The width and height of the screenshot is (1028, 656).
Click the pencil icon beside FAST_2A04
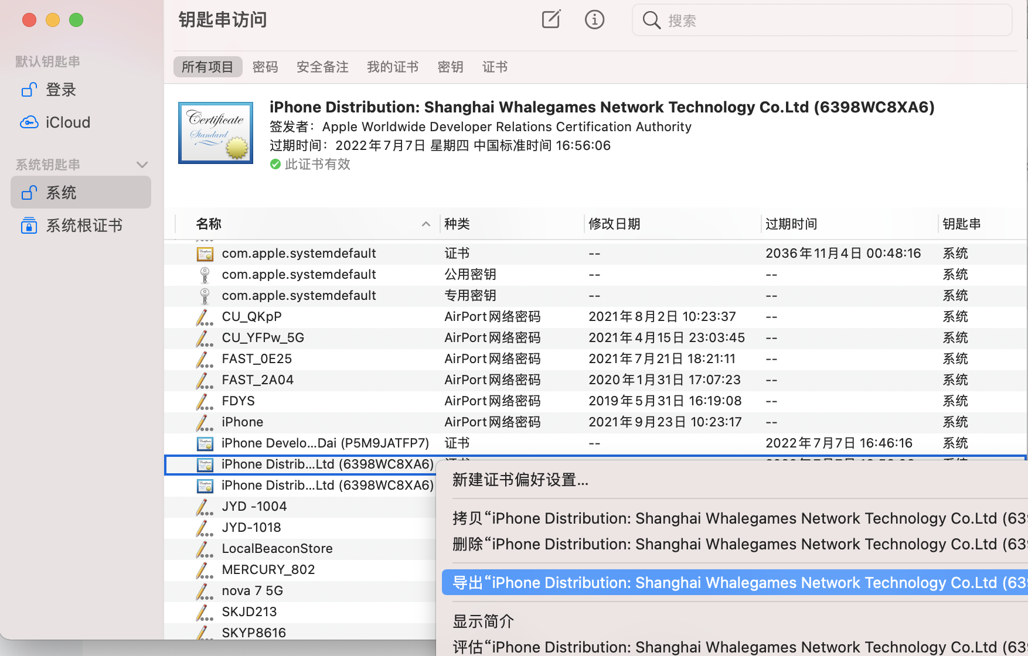pos(204,380)
